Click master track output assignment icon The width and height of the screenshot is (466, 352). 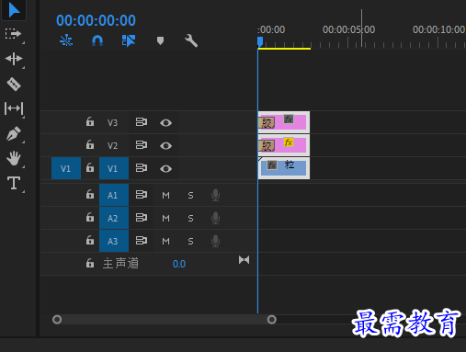coord(244,260)
